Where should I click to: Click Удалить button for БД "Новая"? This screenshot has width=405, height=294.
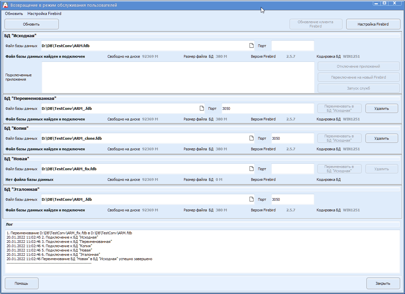click(382, 169)
